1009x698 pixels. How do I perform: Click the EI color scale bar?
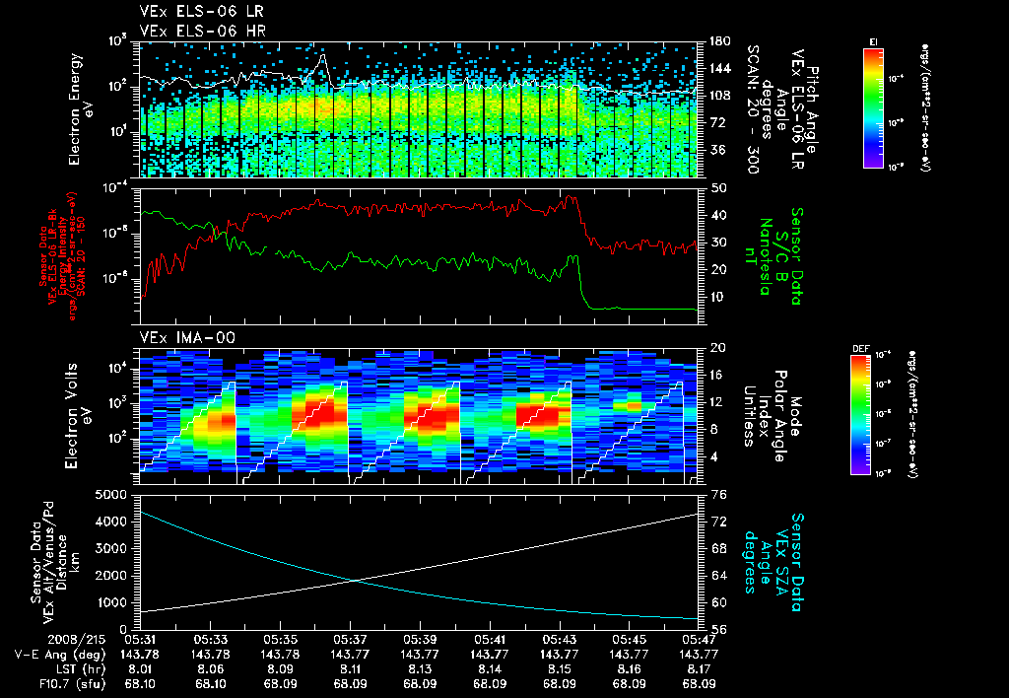(873, 108)
